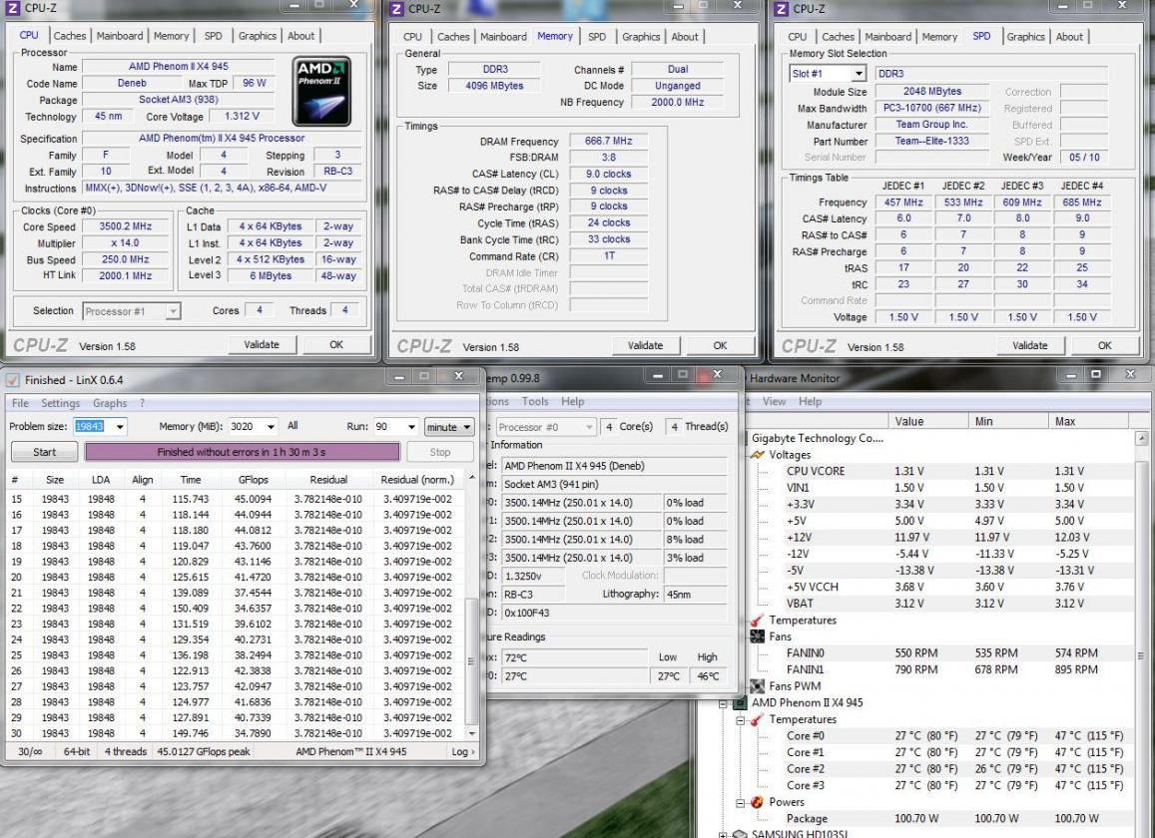
Task: Collapse the Powers tree node
Action: pos(741,803)
